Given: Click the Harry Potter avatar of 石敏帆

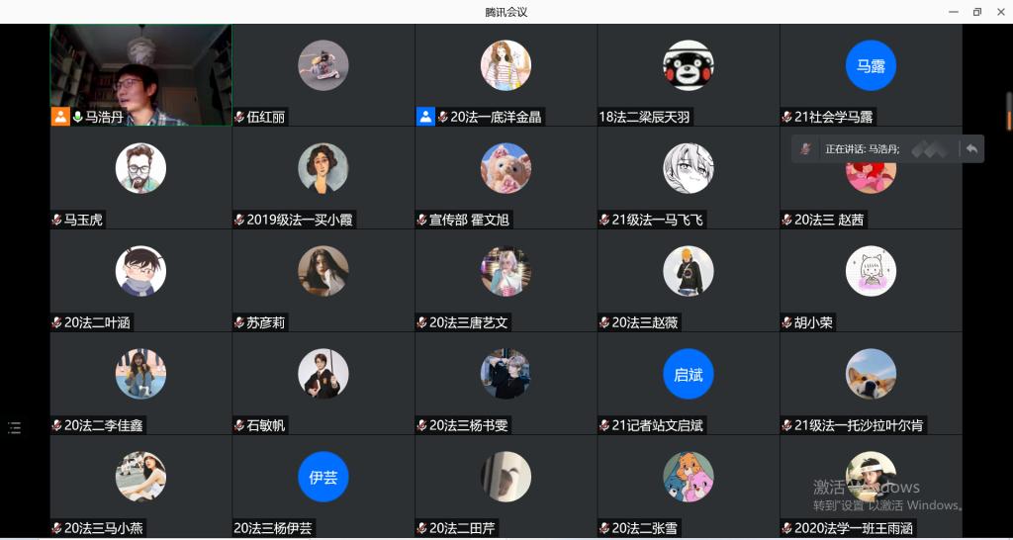Looking at the screenshot, I should pos(323,374).
